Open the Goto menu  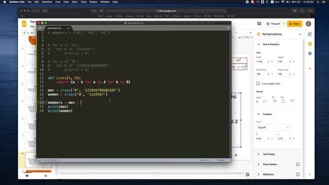[x=75, y=2]
